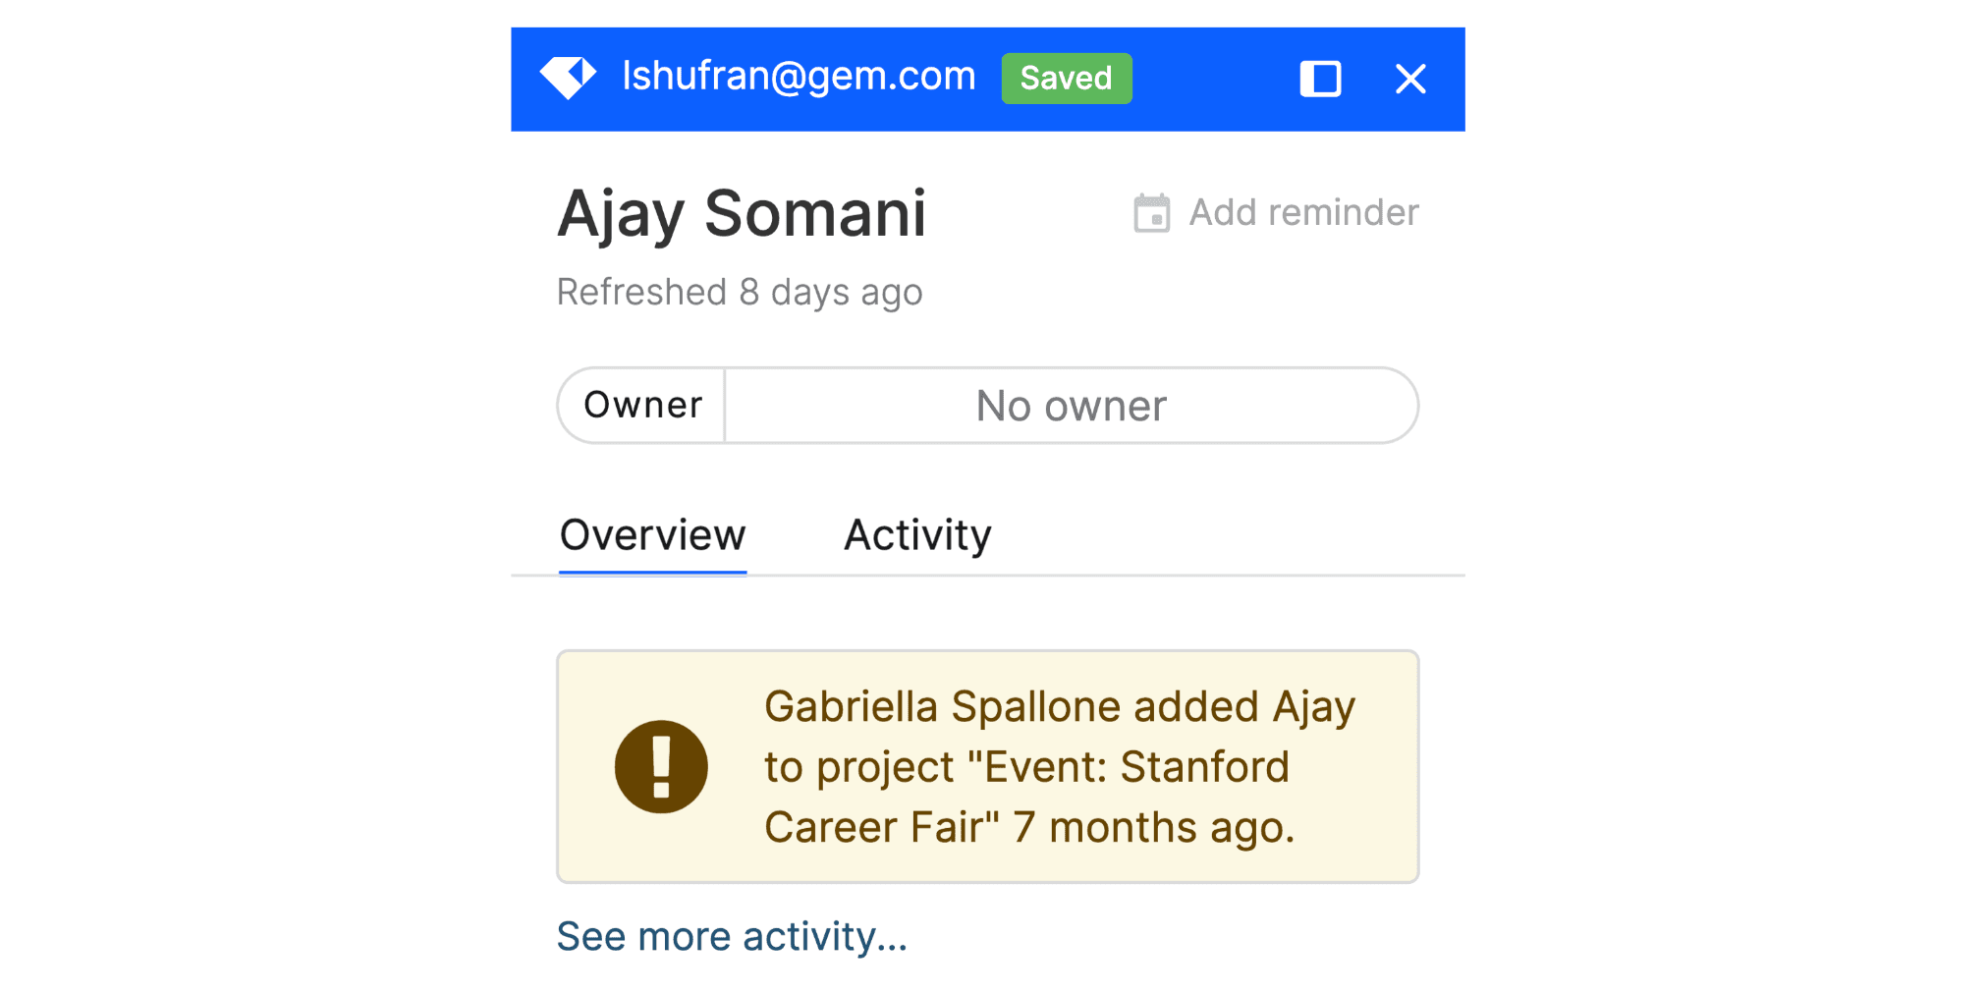Click the Stanford Career Fair project text
This screenshot has width=1986, height=994.
point(1135,767)
